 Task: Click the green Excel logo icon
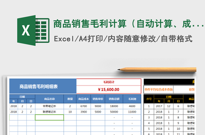coord(33,30)
